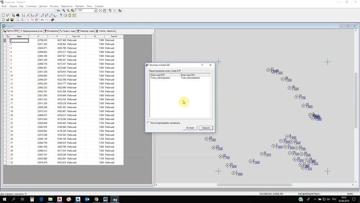Click the Undo arrow icon
Screen dimensions: 360x203
tap(42, 20)
